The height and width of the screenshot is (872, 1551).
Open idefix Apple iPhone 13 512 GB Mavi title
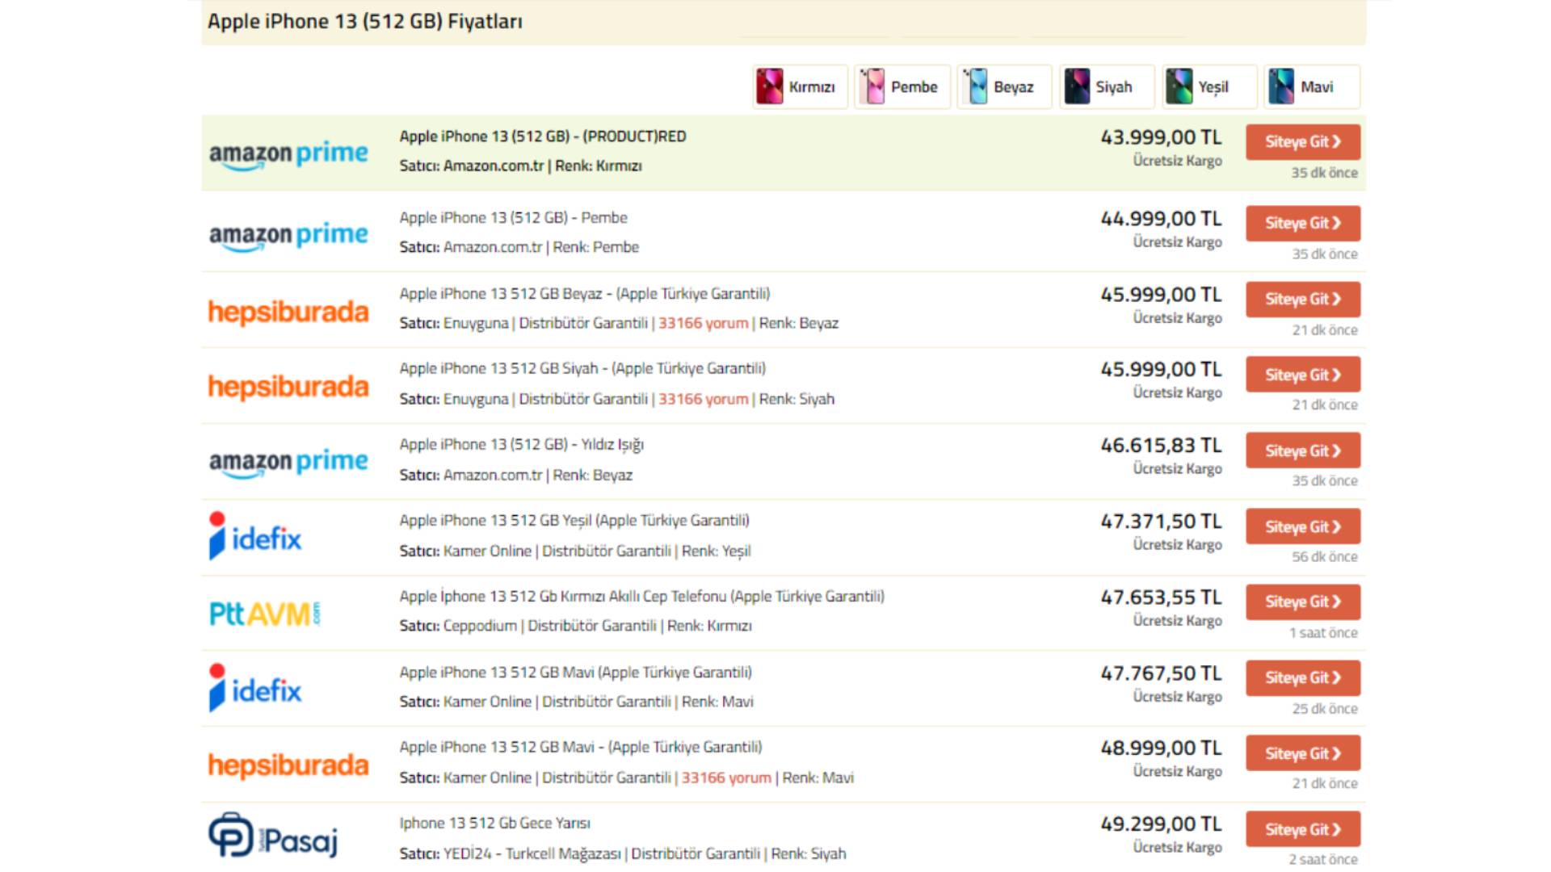[575, 673]
